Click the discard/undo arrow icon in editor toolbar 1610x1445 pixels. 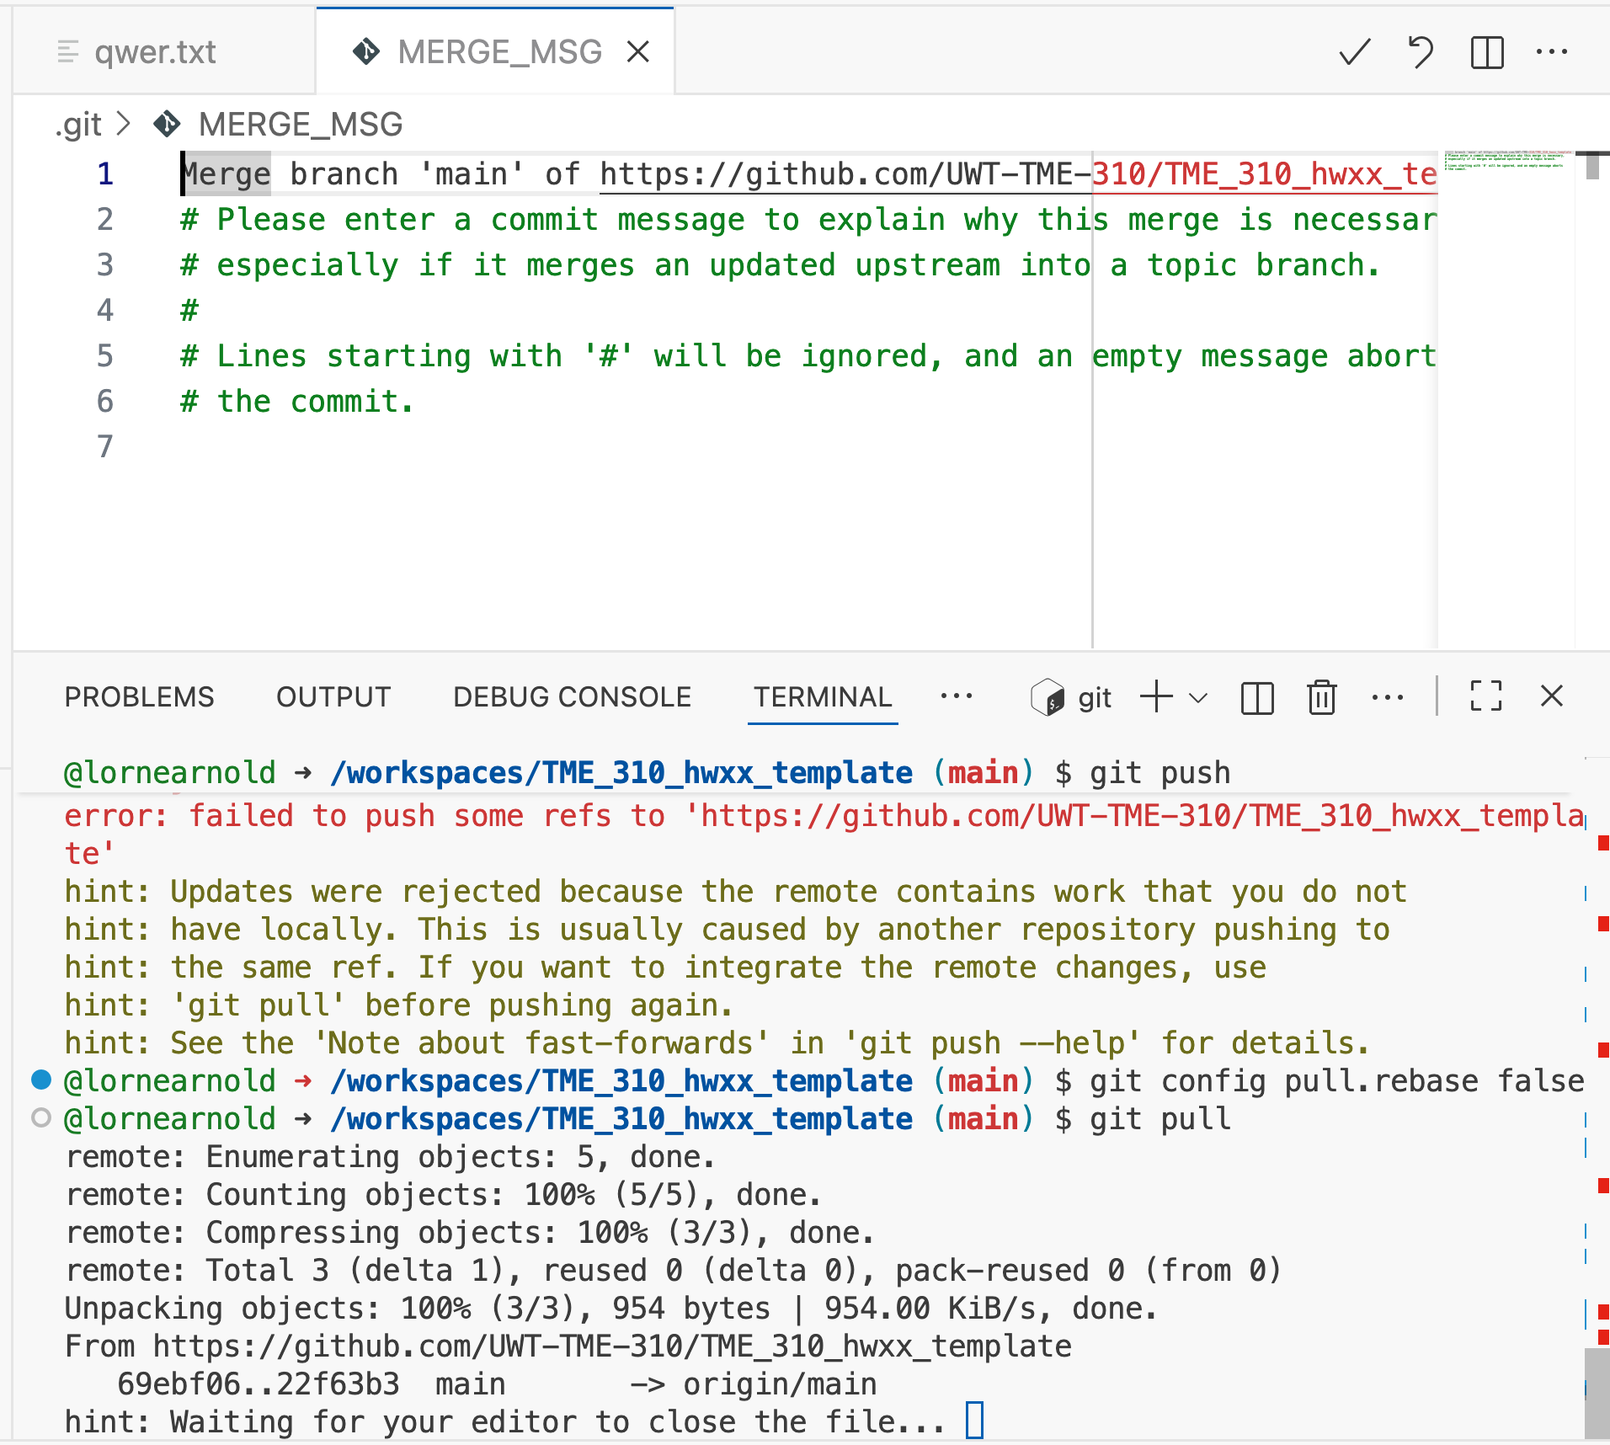click(1421, 52)
